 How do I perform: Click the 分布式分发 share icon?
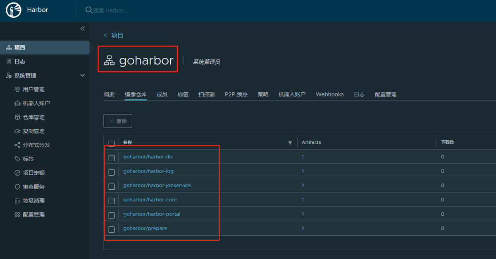[17, 145]
